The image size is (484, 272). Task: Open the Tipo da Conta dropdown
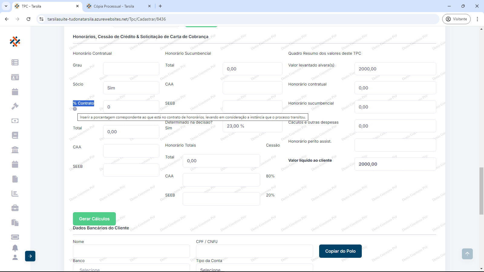point(254,268)
